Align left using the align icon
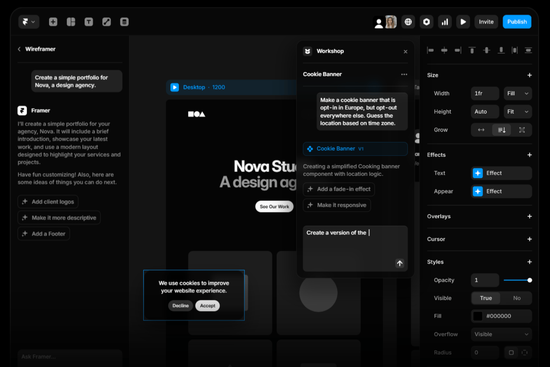This screenshot has height=367, width=550. (x=430, y=50)
